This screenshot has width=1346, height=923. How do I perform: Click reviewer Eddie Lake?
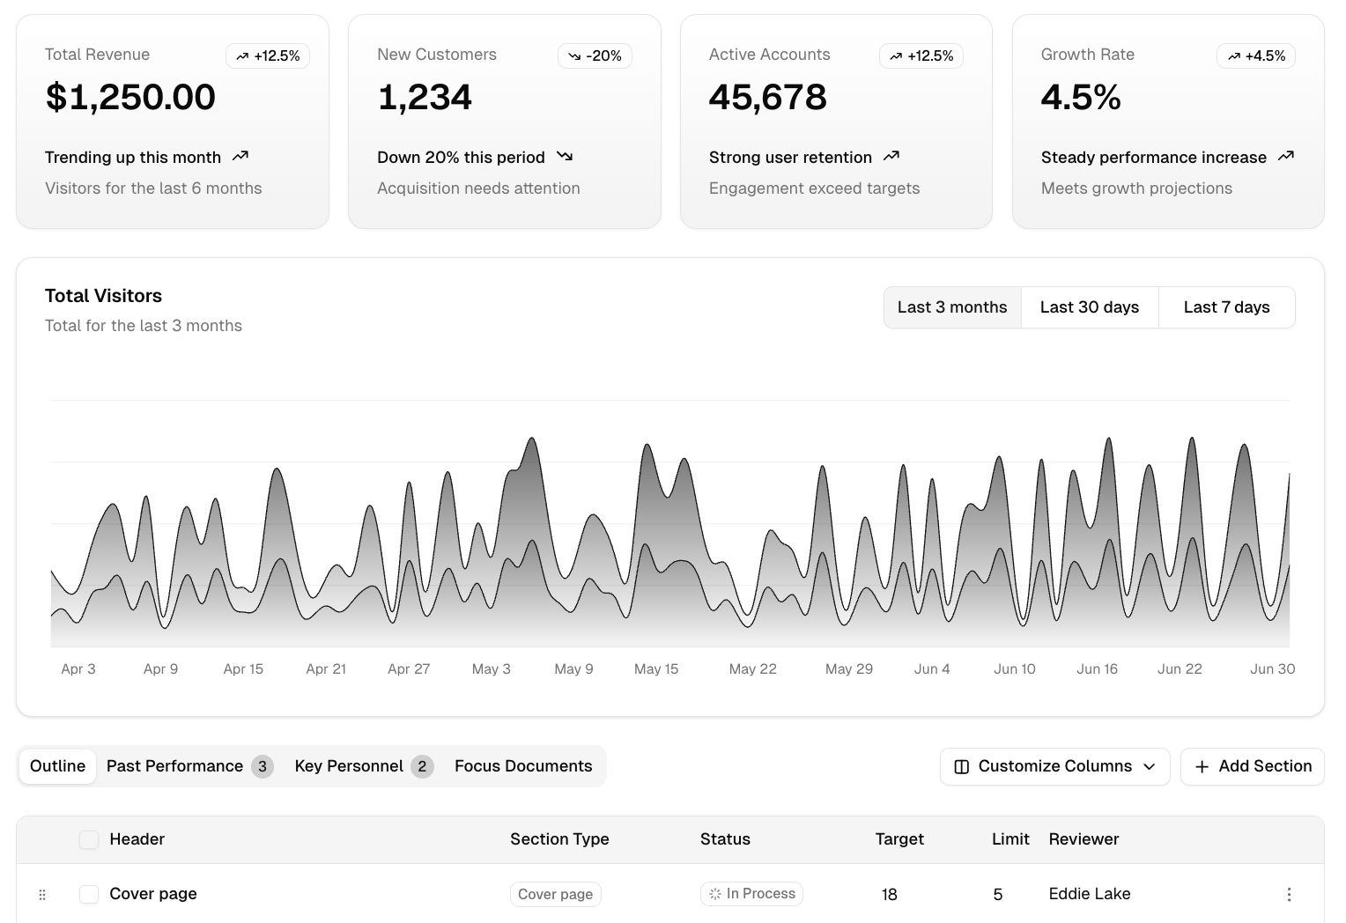(x=1089, y=893)
